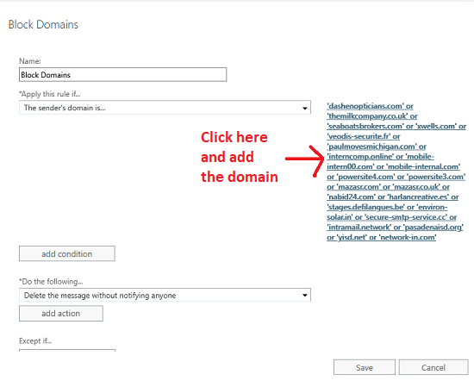This screenshot has height=387, width=474.
Task: Click the nabid24.com domain link
Action: pyautogui.click(x=352, y=197)
